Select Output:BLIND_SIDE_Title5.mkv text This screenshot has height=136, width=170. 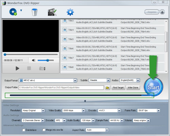135,41
